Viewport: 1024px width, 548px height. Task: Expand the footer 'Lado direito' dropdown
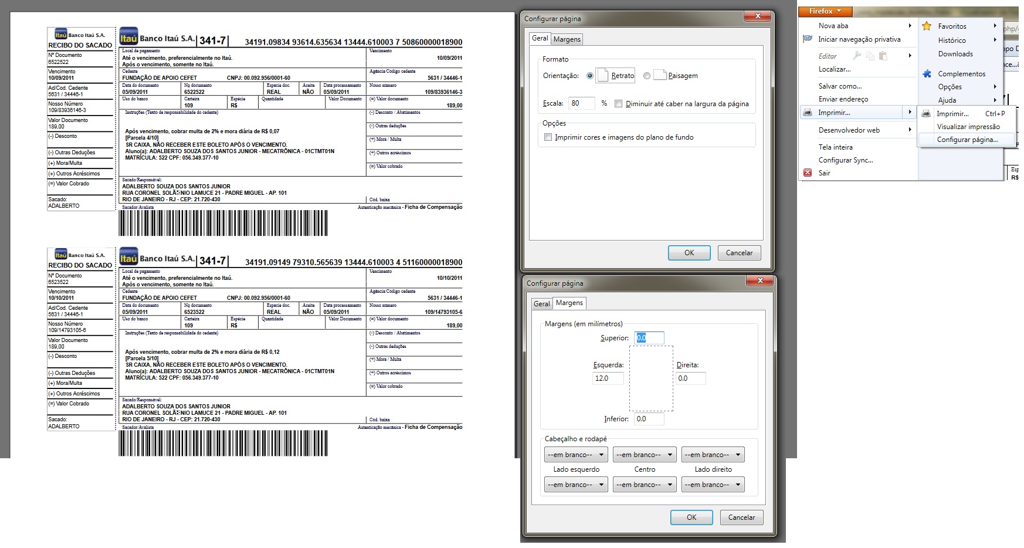(713, 485)
